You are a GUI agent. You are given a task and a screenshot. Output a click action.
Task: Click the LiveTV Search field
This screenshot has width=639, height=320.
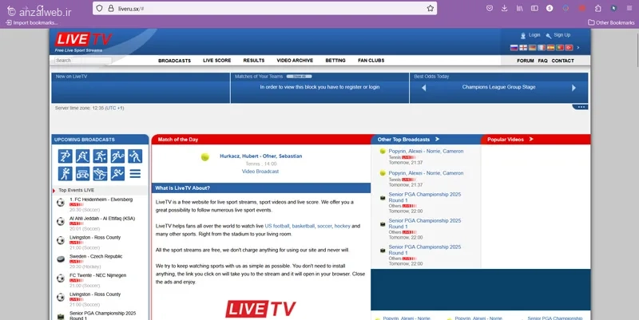click(x=83, y=61)
